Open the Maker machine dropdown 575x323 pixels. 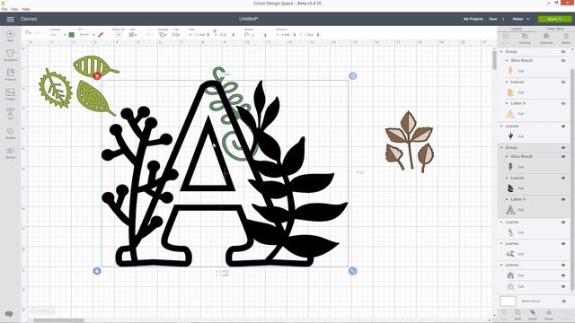521,19
